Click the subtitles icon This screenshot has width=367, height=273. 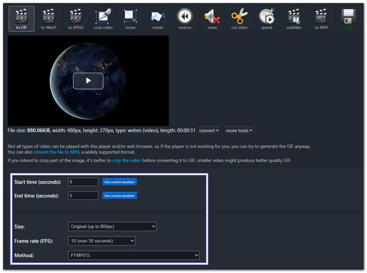pos(294,18)
